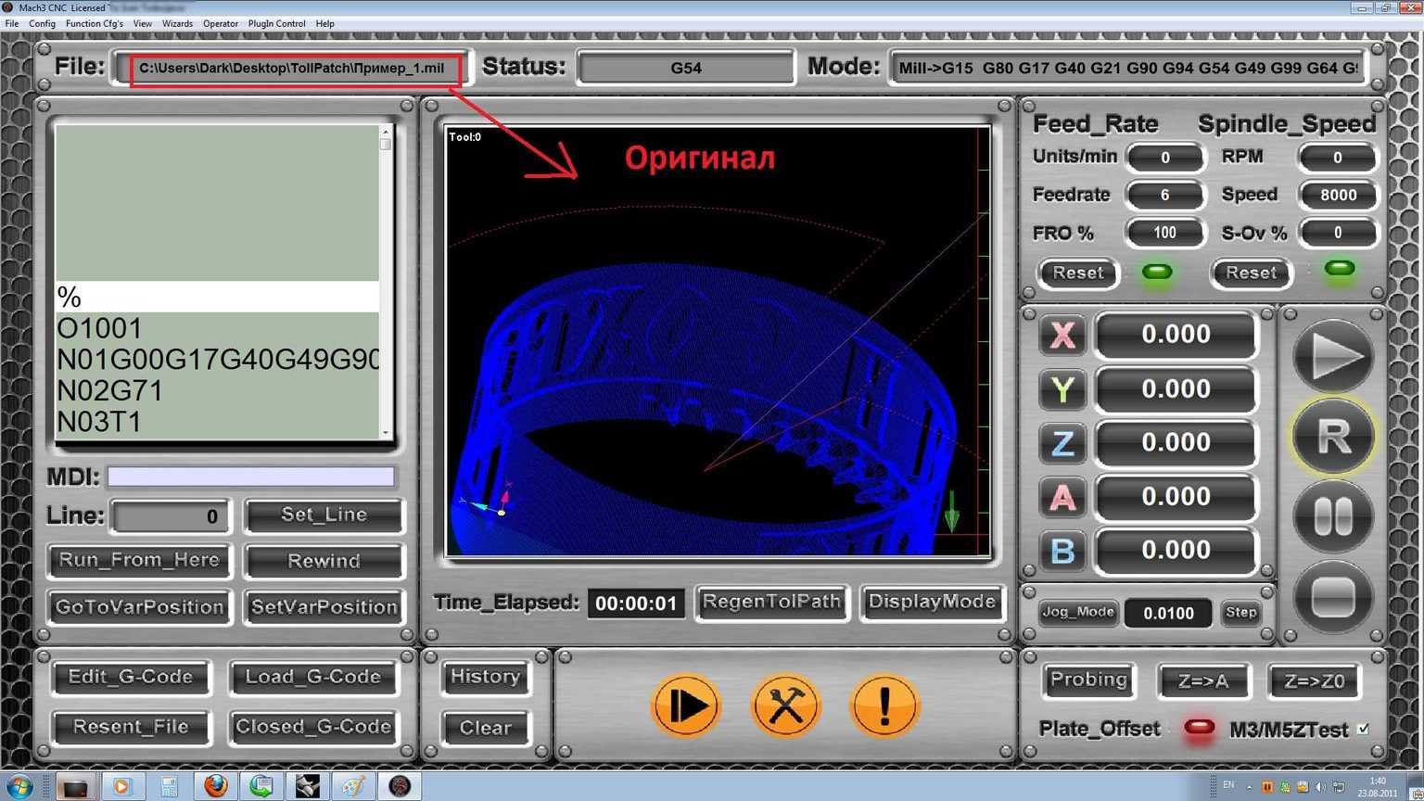
Task: Click the orange exclamation mark icon
Action: (884, 706)
